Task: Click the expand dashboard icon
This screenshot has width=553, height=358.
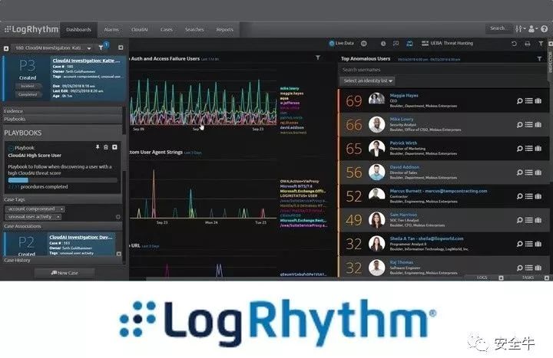Action: [x=396, y=44]
